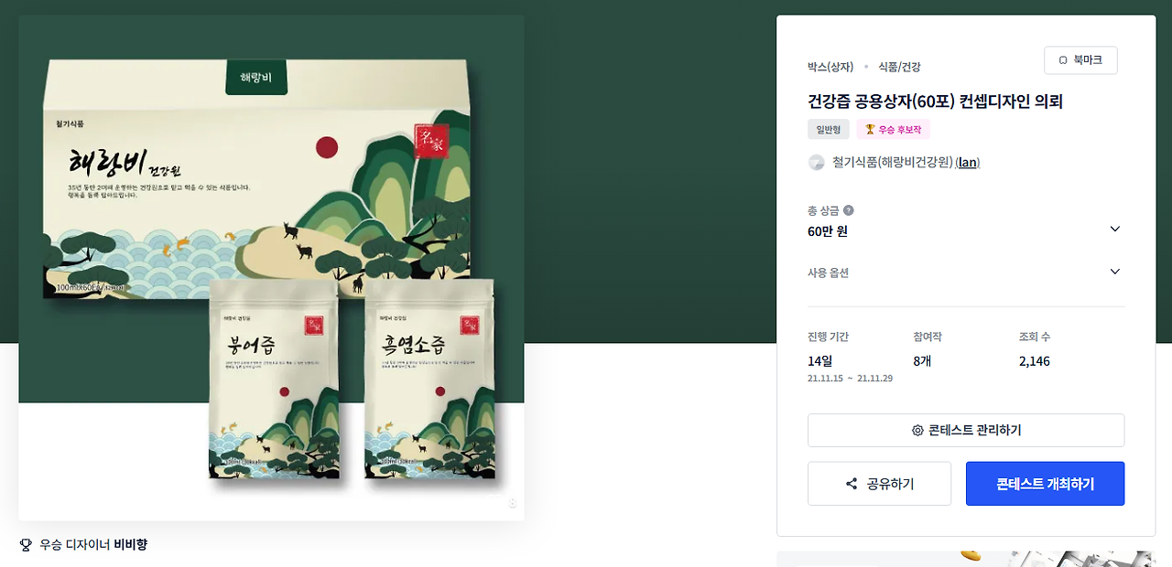Click the gear icon in 콘테스트 관리하기
This screenshot has height=567, width=1172.
click(x=917, y=431)
